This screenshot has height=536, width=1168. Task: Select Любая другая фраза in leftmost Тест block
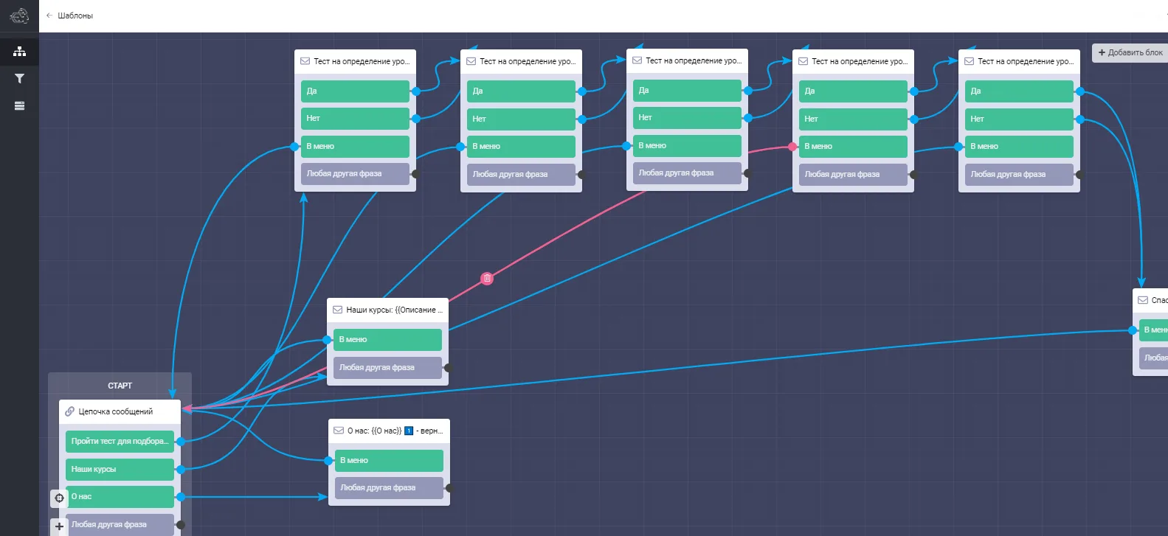click(x=355, y=174)
